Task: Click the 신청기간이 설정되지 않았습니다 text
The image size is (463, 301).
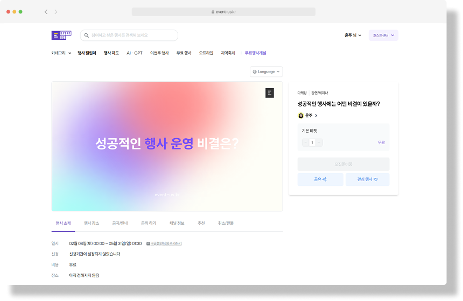Action: click(95, 254)
